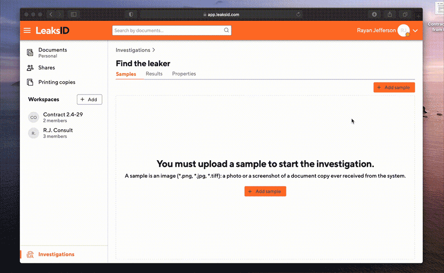Open Documents Personal in the sidebar
Viewport: 444px width, 273px height.
(52, 52)
